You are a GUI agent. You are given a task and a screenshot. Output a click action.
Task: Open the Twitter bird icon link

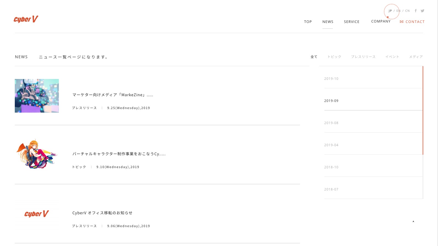pos(422,11)
